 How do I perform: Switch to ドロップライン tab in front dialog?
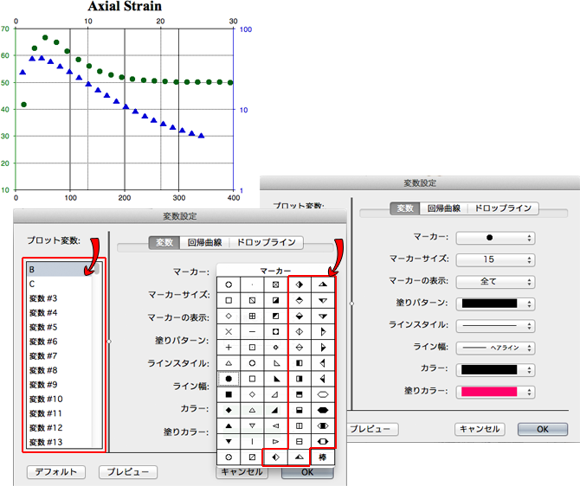[x=266, y=242]
